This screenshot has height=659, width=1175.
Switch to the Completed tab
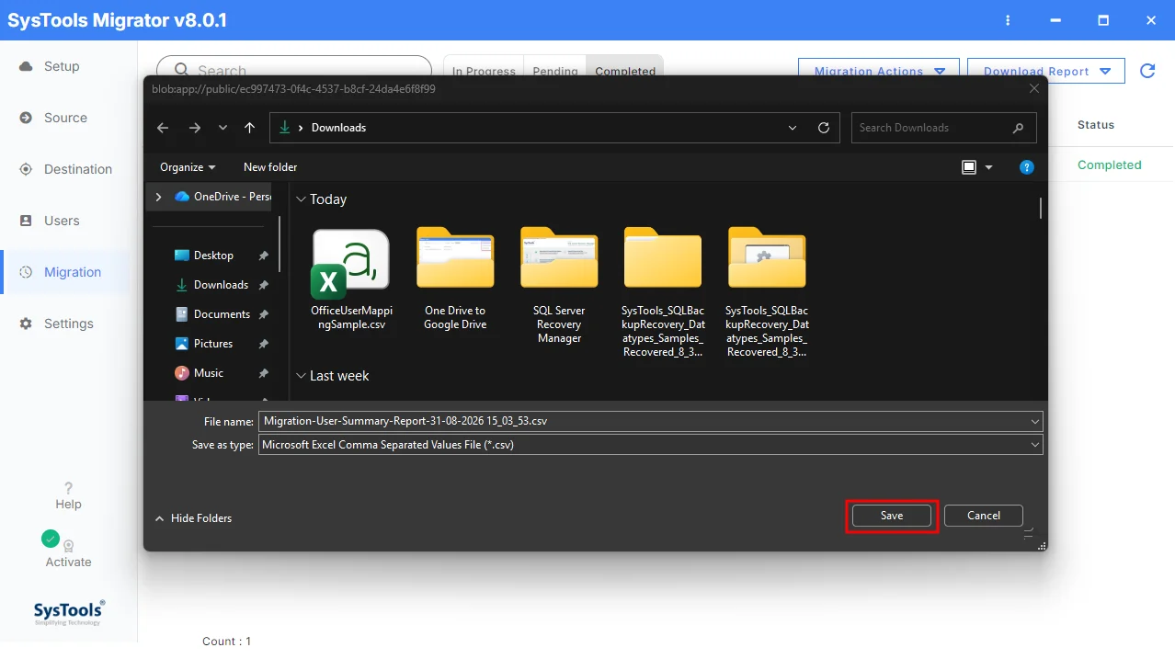(x=625, y=71)
